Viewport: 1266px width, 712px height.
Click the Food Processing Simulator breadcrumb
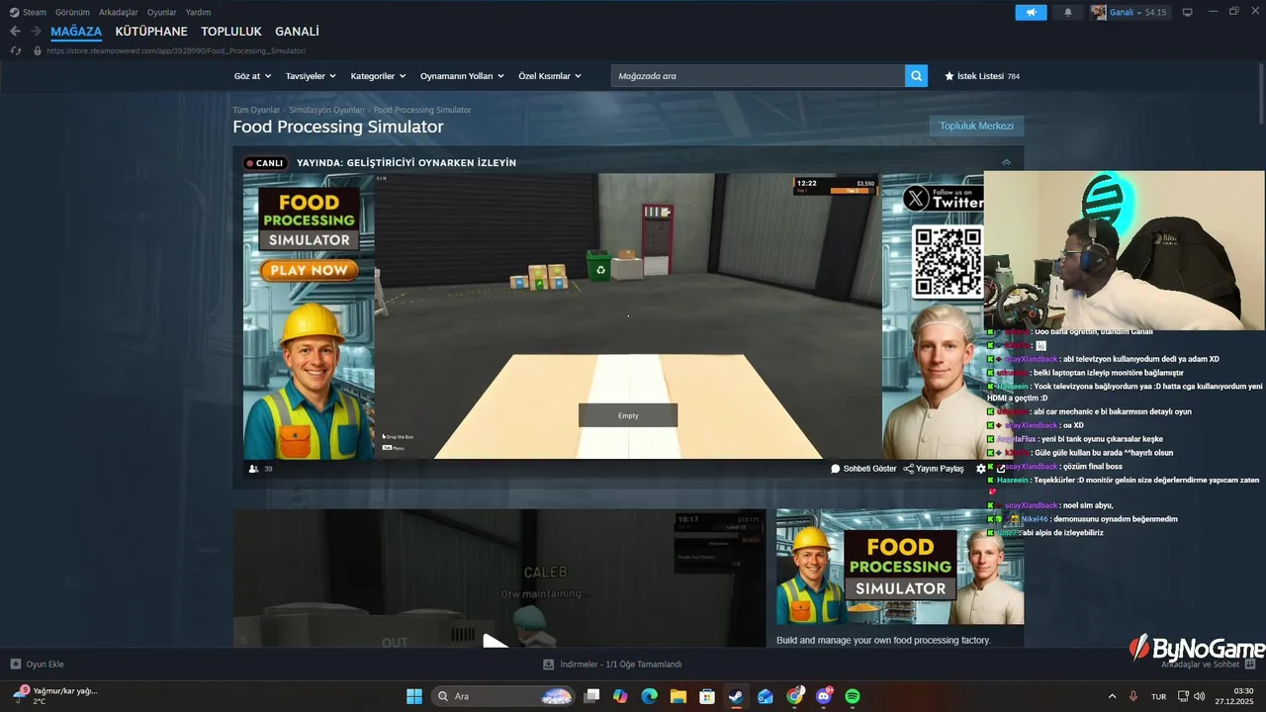tap(422, 110)
